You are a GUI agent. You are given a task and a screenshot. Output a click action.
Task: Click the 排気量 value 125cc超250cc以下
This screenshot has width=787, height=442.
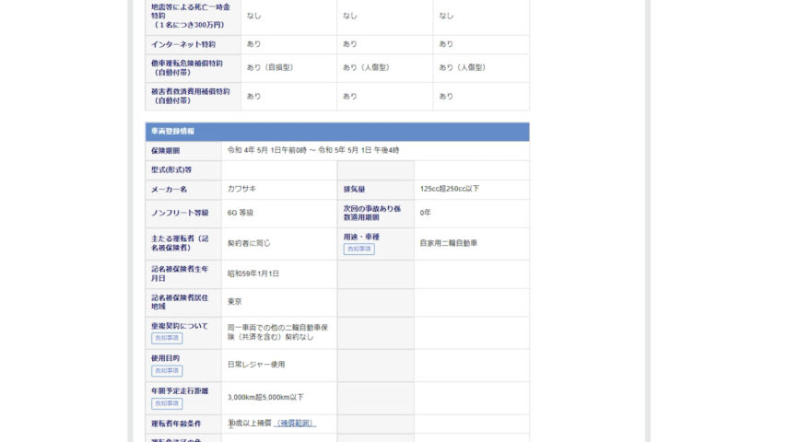449,189
